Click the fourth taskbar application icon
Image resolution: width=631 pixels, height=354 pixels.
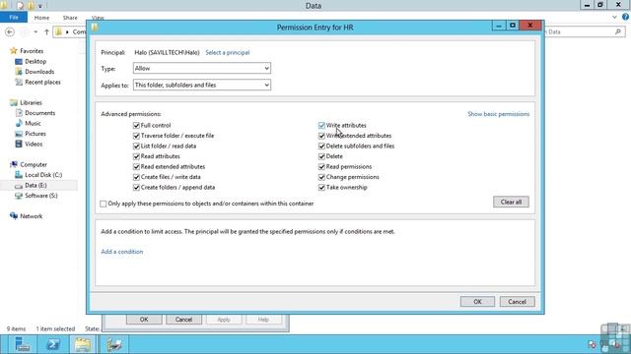pos(114,344)
